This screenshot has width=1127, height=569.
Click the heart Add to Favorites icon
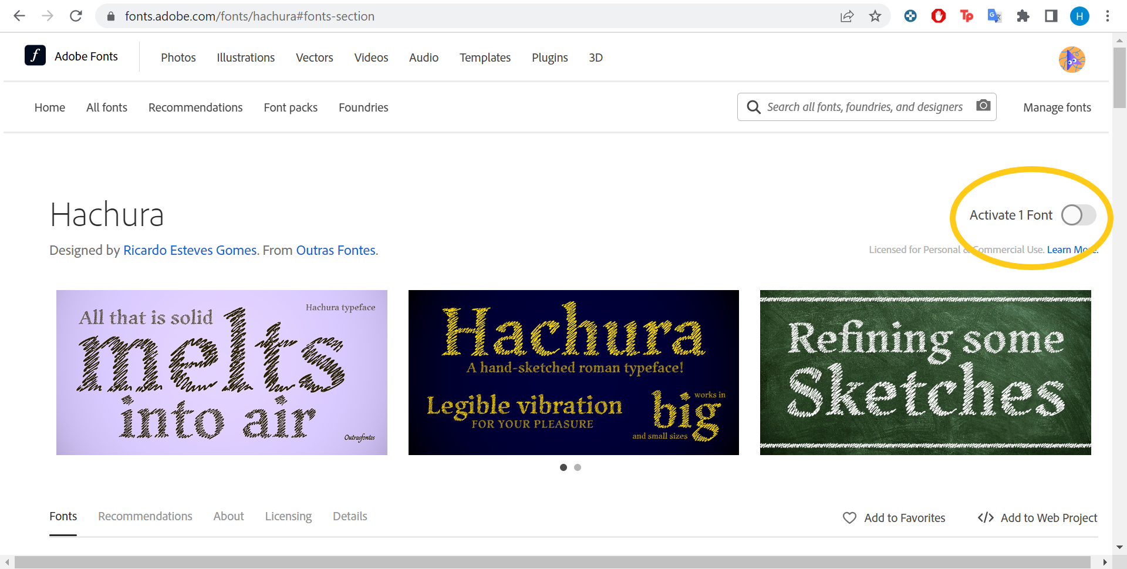coord(849,518)
